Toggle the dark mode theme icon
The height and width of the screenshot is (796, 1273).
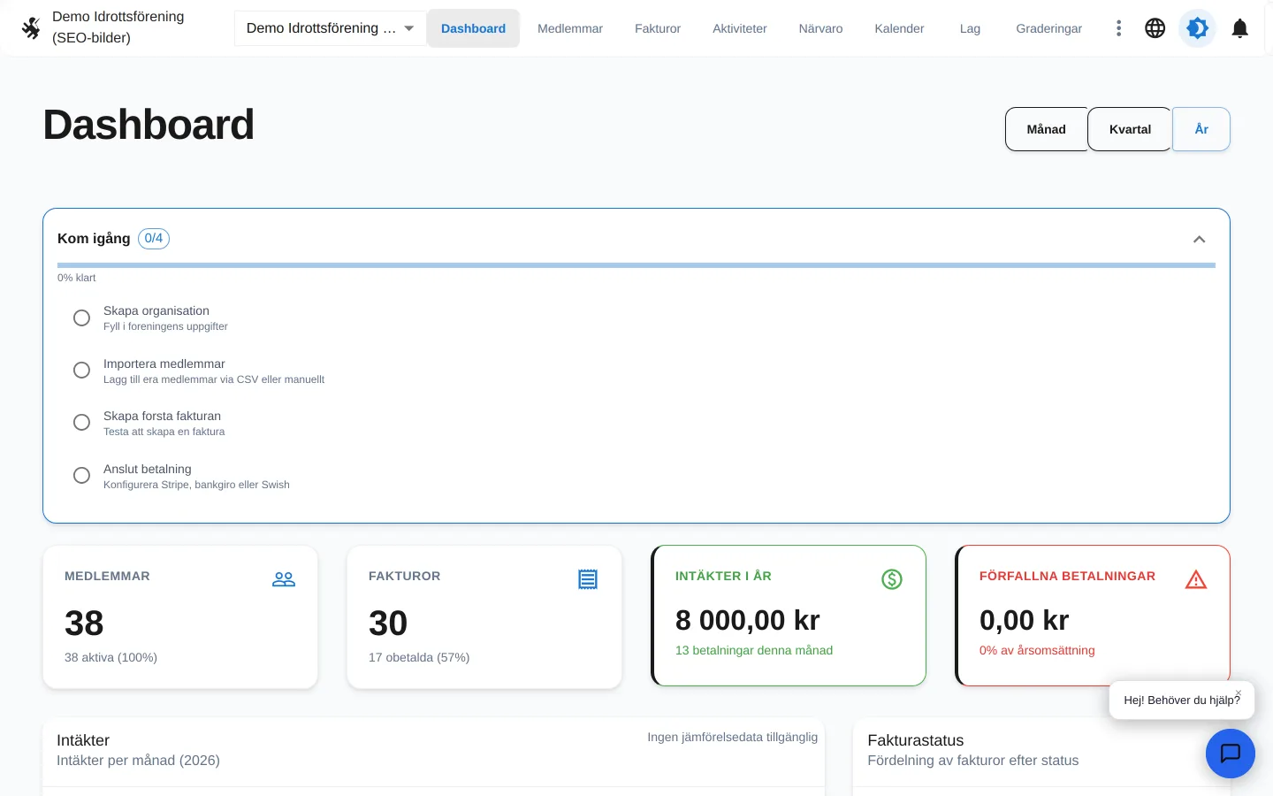point(1198,28)
